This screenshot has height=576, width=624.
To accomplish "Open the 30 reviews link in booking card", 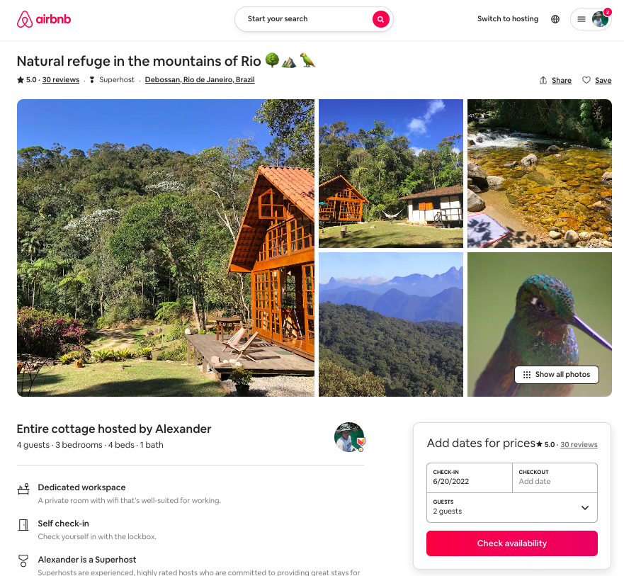I will coord(579,445).
